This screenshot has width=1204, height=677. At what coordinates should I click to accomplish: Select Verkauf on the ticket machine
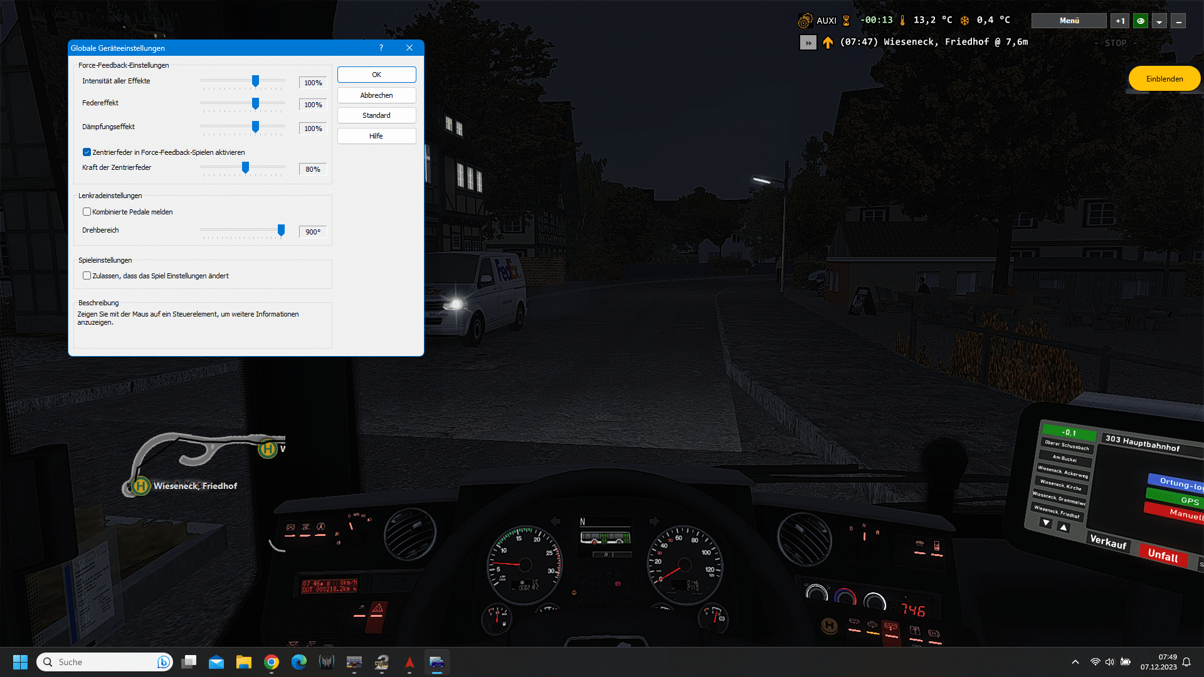coord(1107,542)
